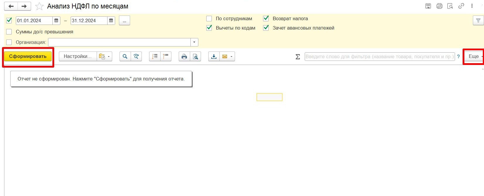
Task: Open the Еще menu
Action: (x=474, y=56)
